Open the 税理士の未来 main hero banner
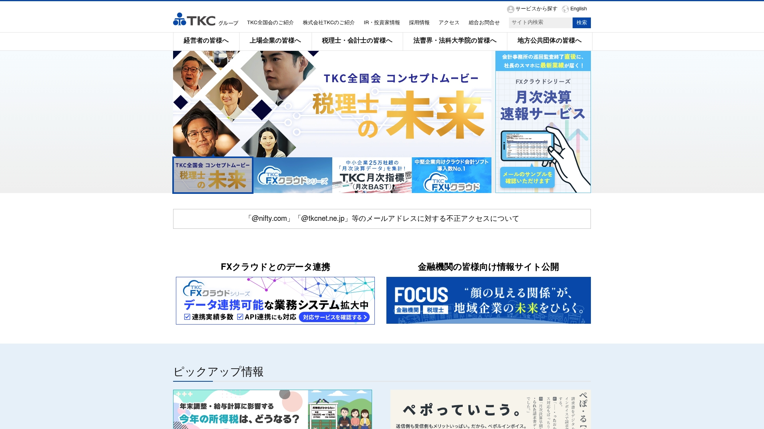This screenshot has height=429, width=764. (x=332, y=104)
